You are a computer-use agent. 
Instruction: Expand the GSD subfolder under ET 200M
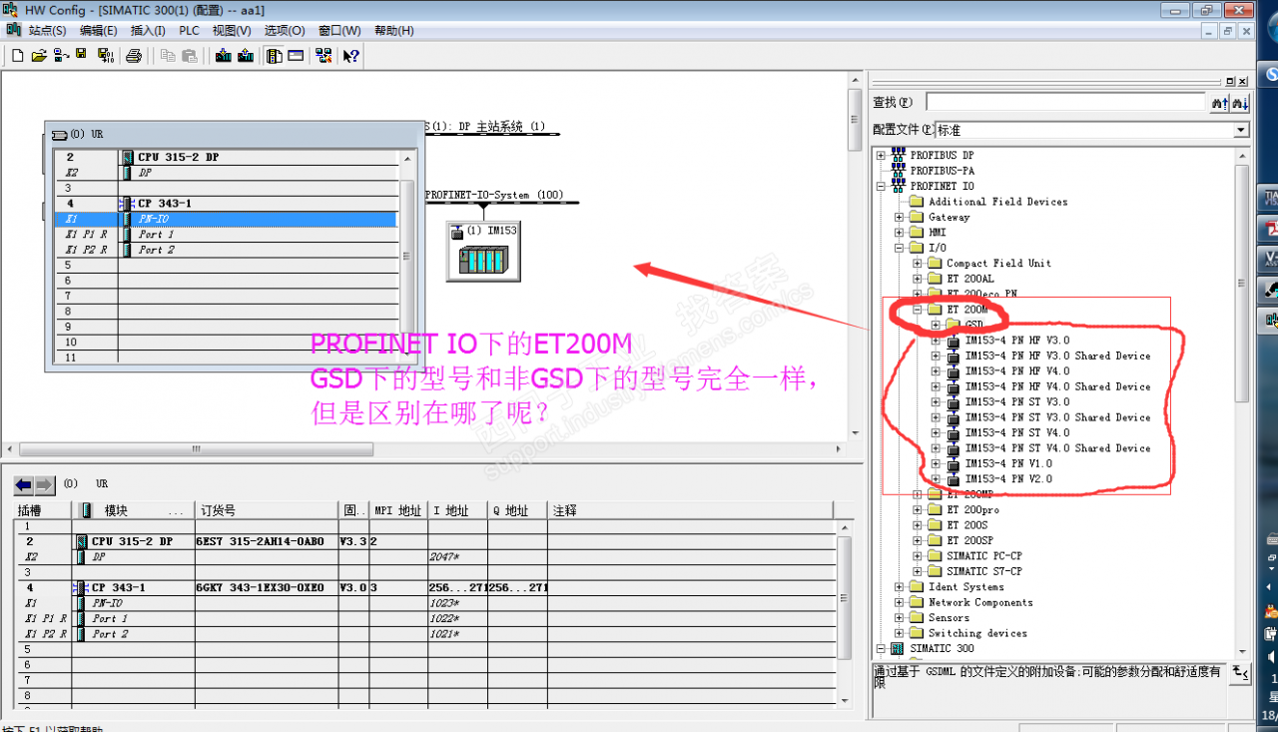pos(936,325)
